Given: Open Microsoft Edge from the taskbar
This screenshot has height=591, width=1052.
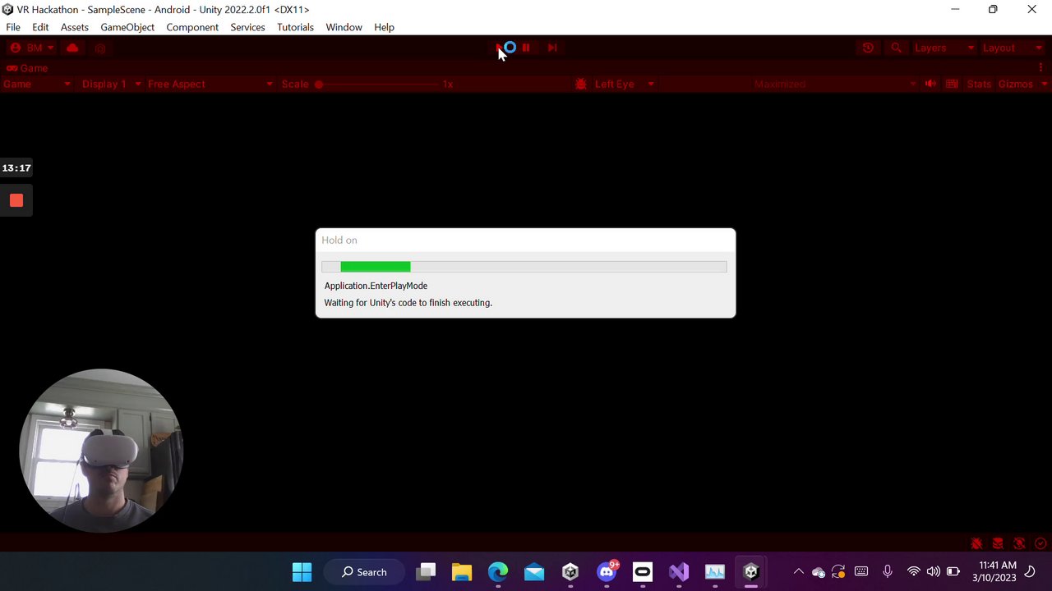Looking at the screenshot, I should pyautogui.click(x=498, y=572).
